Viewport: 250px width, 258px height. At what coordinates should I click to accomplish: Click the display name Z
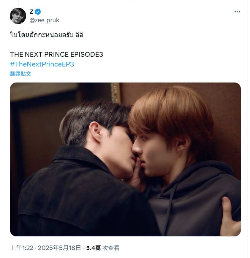[31, 12]
